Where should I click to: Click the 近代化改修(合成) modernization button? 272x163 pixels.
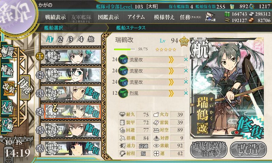[x=209, y=150]
